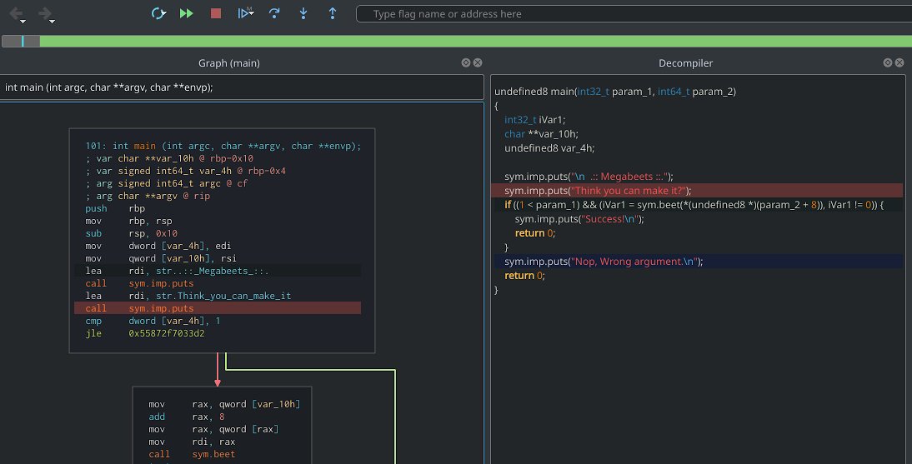Float the Decompiler panel
912x464 pixels.
point(888,62)
